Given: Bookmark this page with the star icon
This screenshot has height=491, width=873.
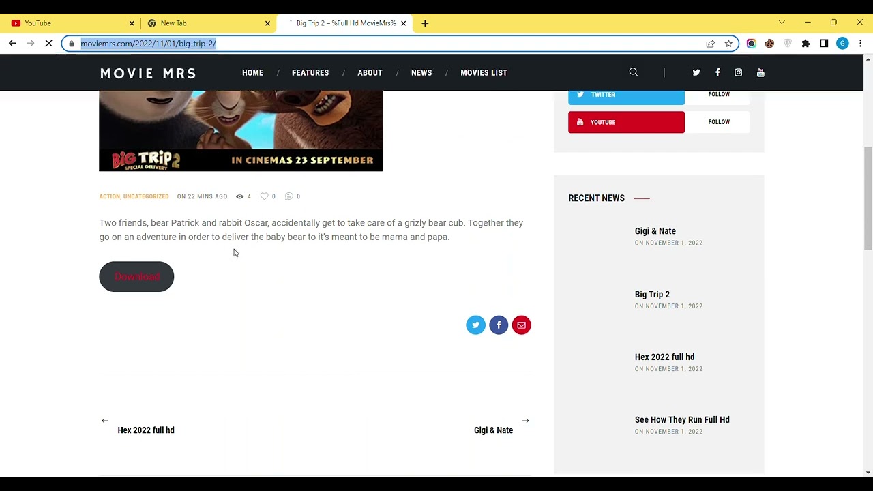Looking at the screenshot, I should [x=728, y=44].
